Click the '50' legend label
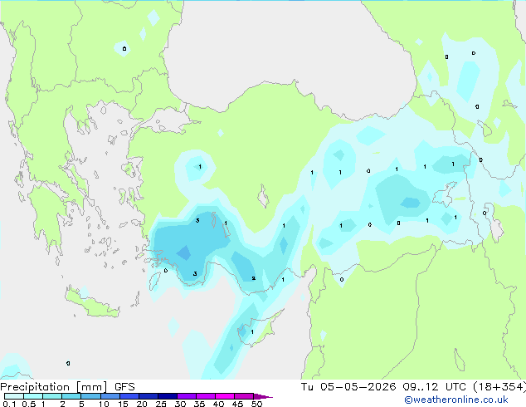Screen dimensions: 526x407 point(256,404)
